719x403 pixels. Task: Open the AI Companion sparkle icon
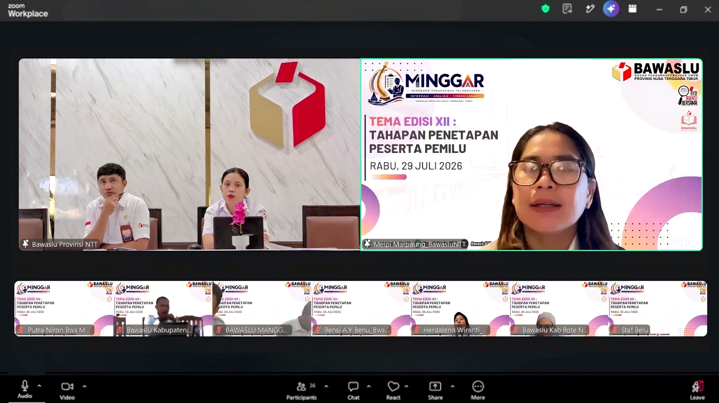tap(611, 9)
